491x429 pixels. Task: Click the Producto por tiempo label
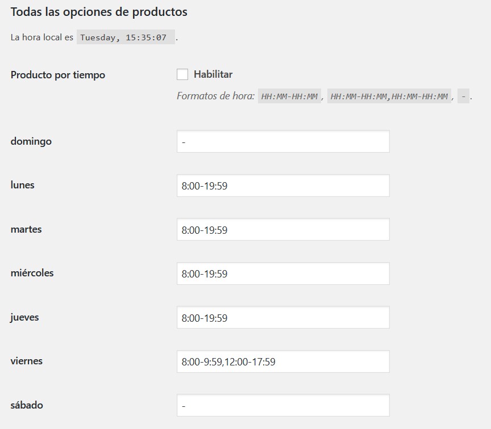tap(58, 75)
